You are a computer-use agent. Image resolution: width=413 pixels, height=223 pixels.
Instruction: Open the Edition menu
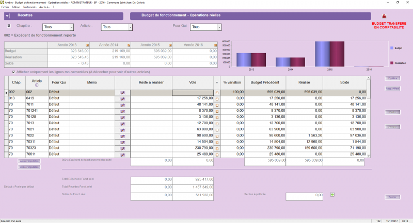16,7
